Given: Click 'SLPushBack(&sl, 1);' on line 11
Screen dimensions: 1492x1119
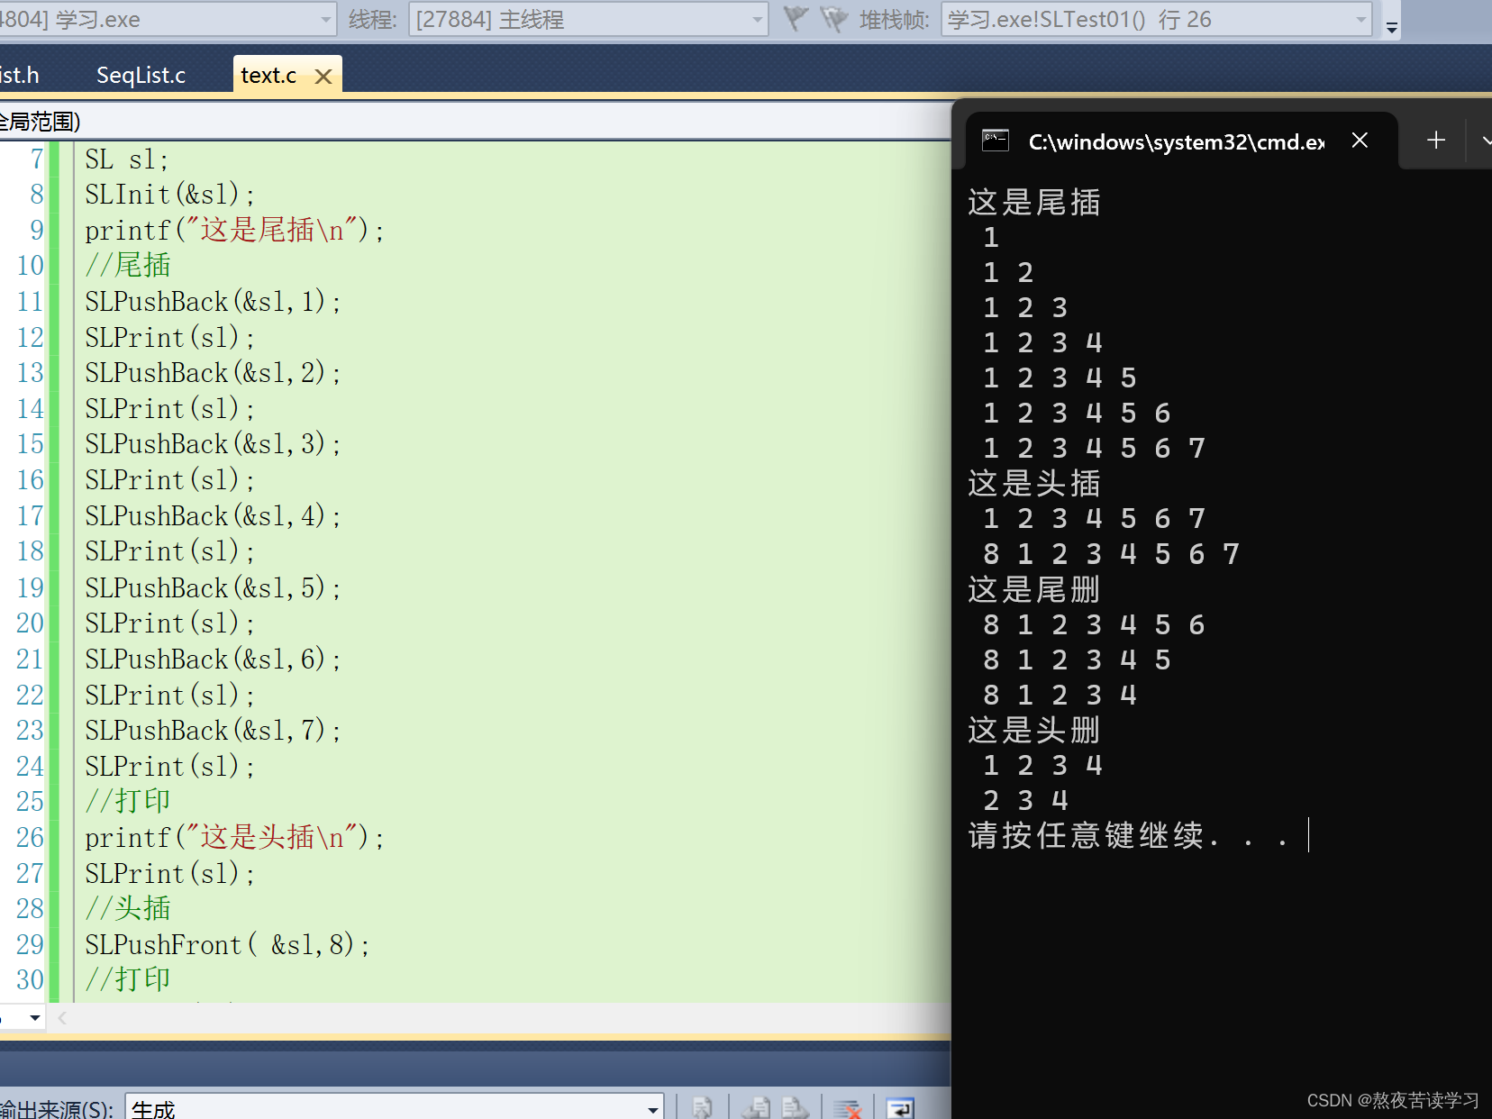Looking at the screenshot, I should click(213, 302).
